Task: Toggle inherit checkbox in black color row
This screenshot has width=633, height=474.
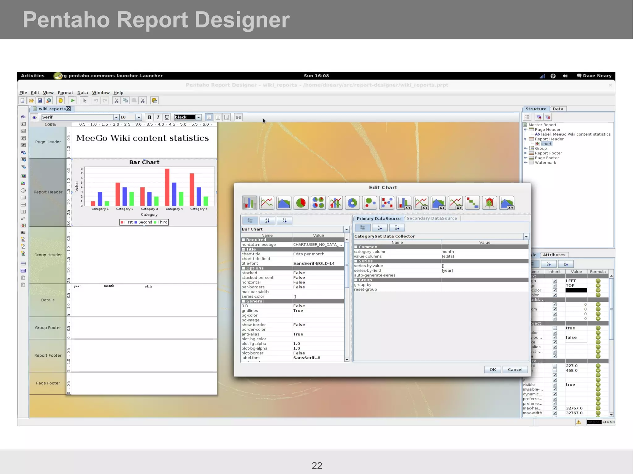Action: tap(555, 290)
